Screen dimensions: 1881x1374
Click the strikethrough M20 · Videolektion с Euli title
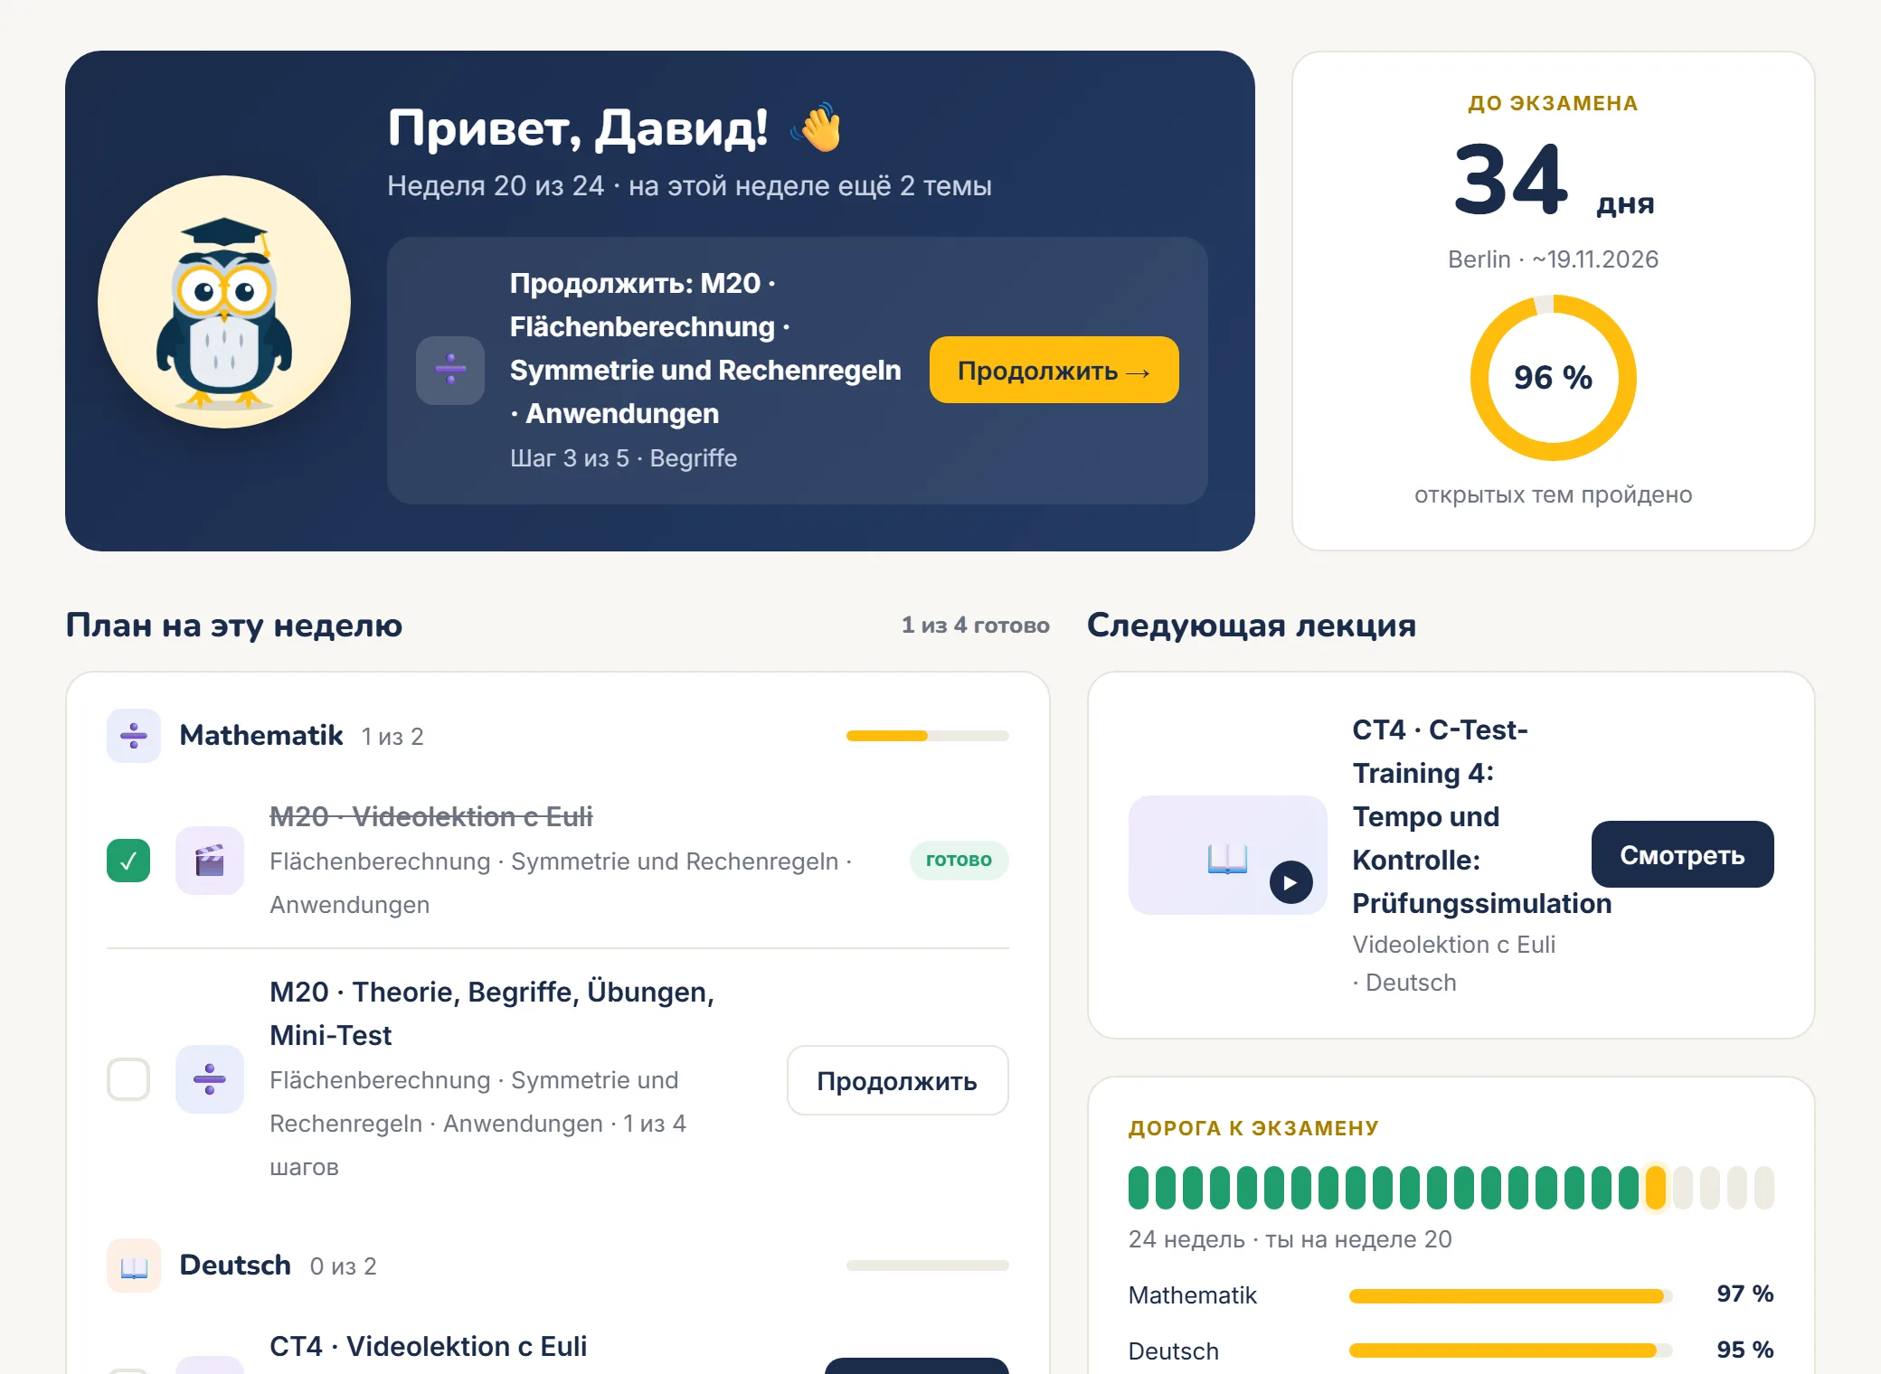[431, 816]
